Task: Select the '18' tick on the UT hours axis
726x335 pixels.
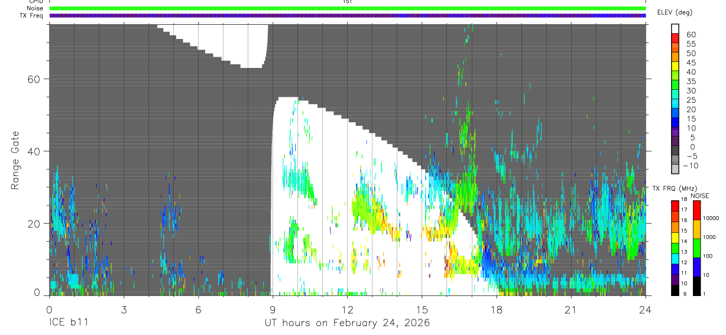Action: [496, 310]
